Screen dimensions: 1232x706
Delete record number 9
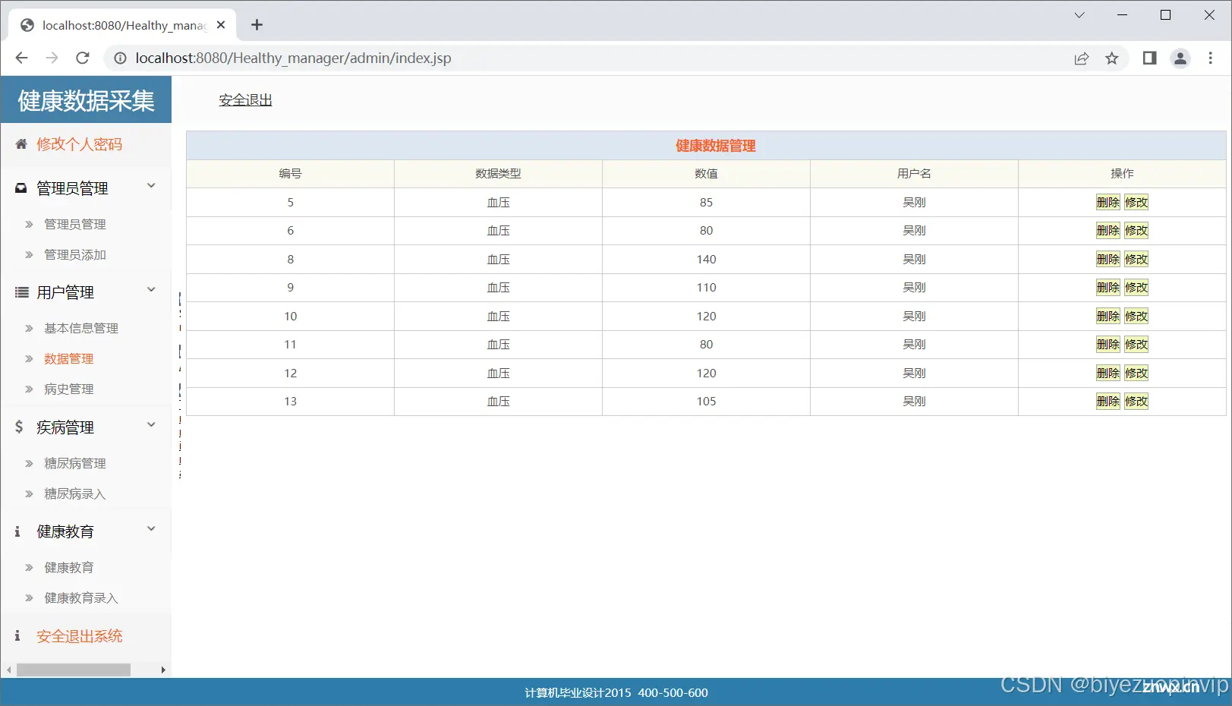[x=1108, y=287]
